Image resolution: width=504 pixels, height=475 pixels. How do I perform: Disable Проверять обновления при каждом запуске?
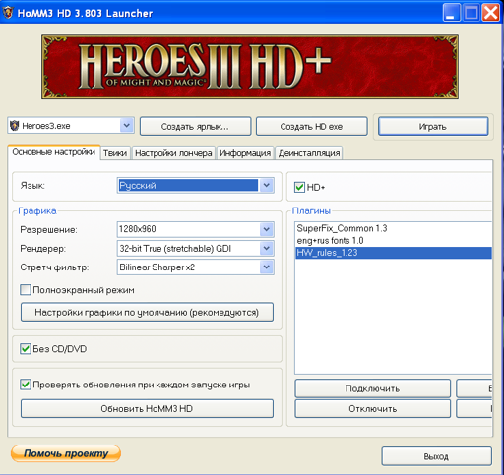[x=26, y=385]
